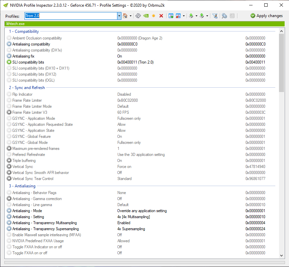Click the gear icon beside Antialiasing - Transparency Supersampling
Image resolution: width=289 pixels, height=267 pixels.
pos(9,229)
